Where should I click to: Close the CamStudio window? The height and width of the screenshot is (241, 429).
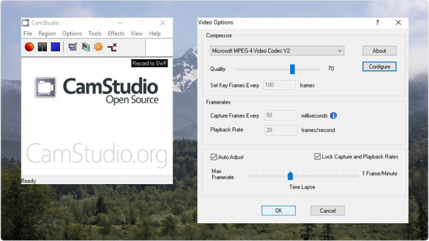coord(163,23)
